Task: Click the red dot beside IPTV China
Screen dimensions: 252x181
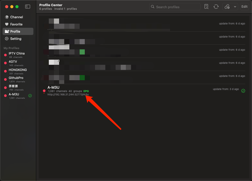Action: tap(5, 55)
